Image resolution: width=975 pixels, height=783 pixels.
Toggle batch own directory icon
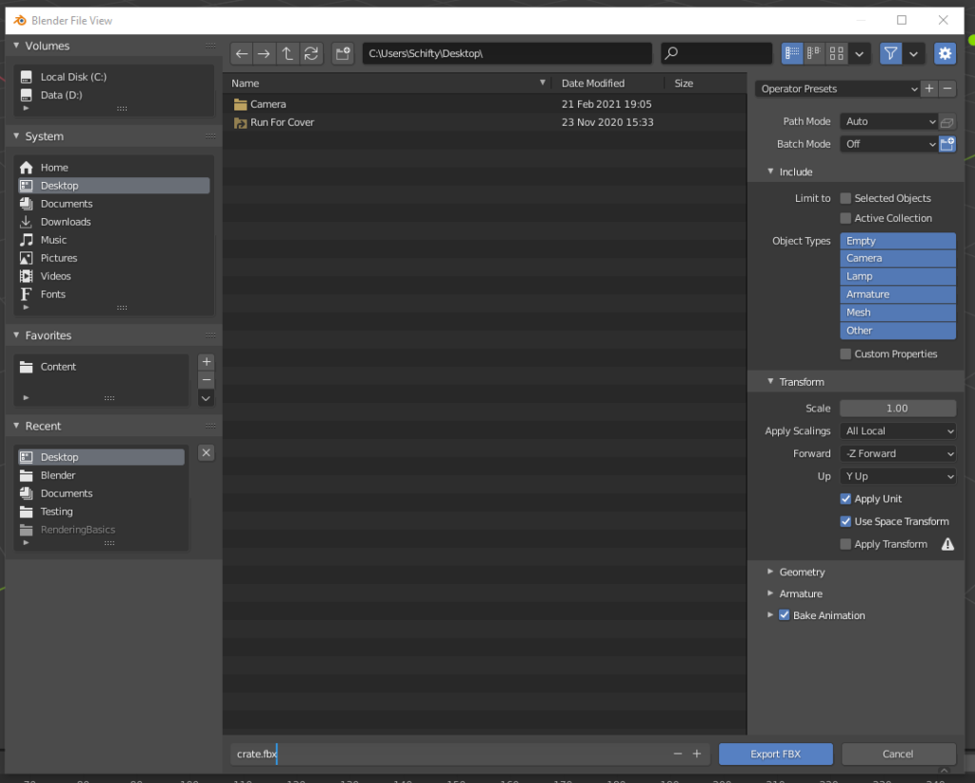pos(947,144)
